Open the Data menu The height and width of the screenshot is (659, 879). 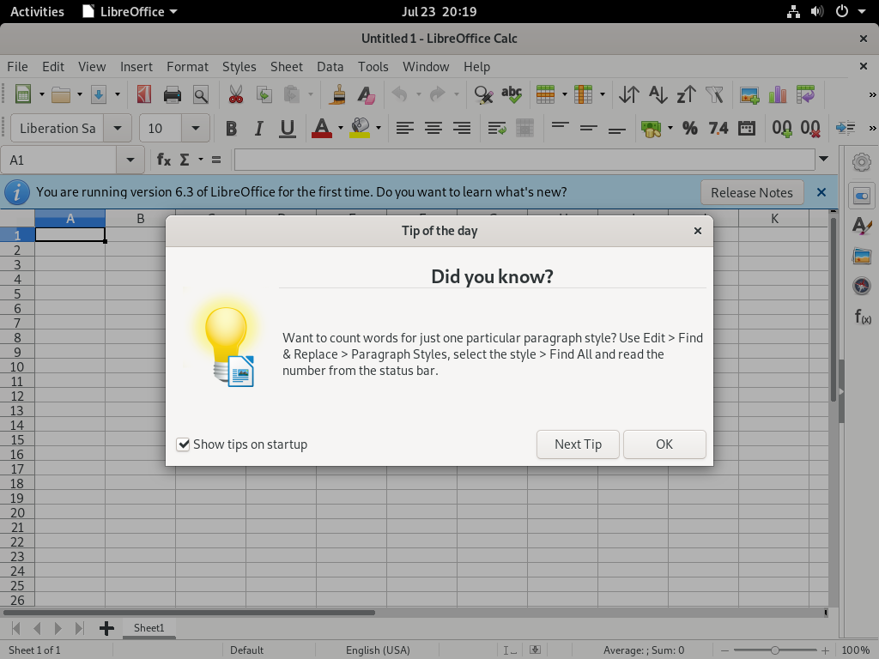[330, 67]
